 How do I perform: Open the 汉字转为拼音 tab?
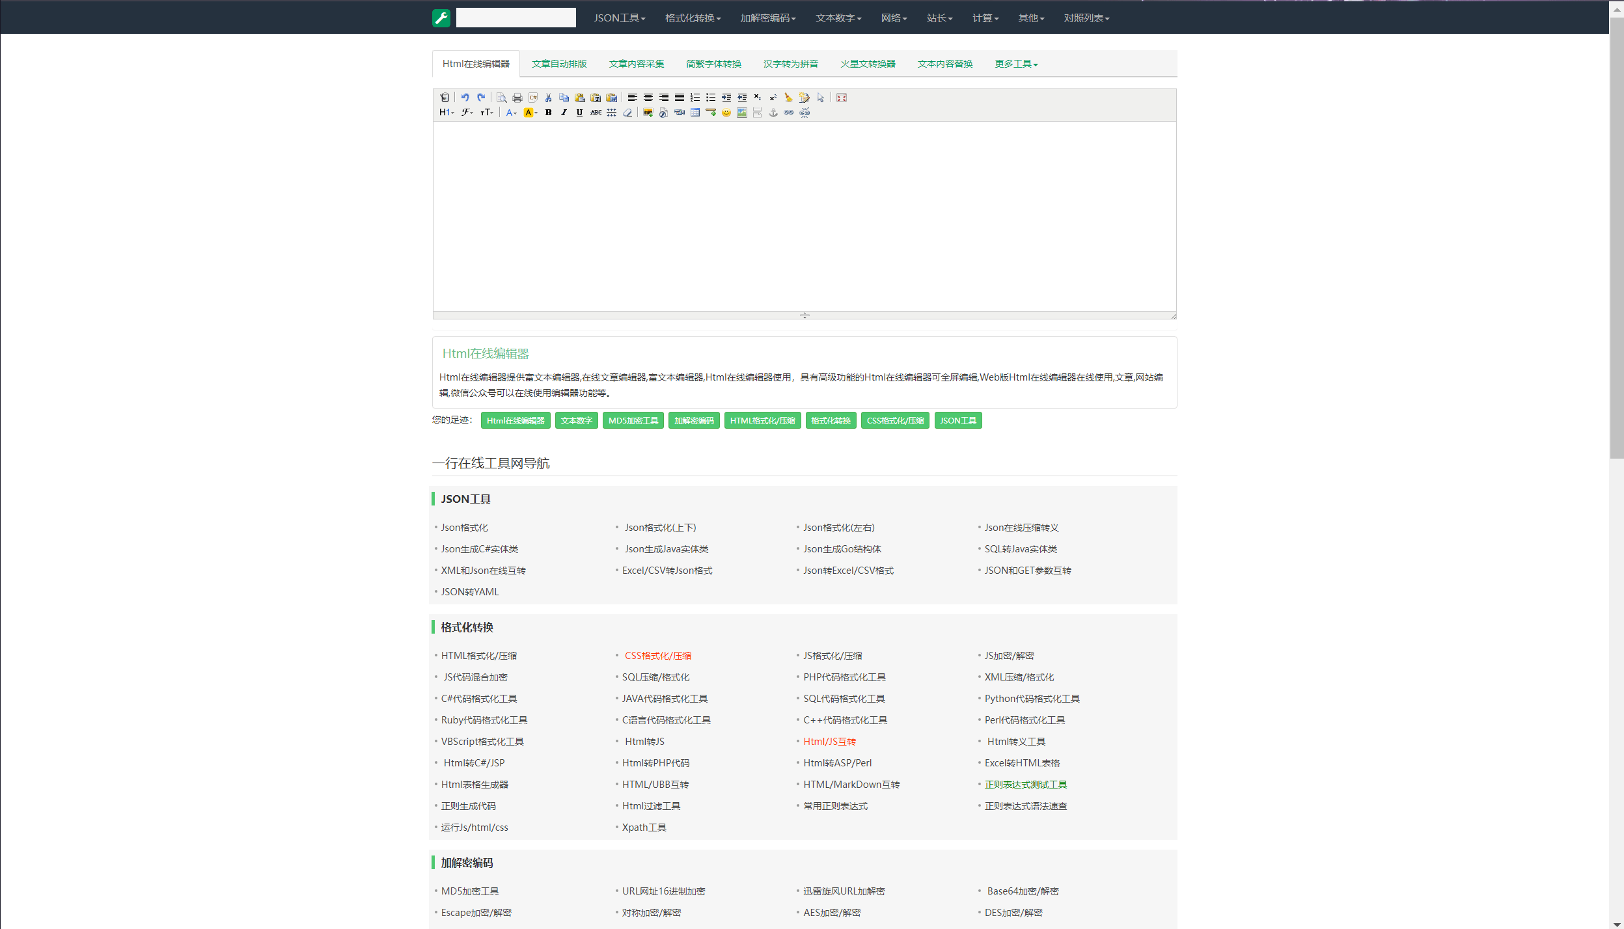coord(791,64)
